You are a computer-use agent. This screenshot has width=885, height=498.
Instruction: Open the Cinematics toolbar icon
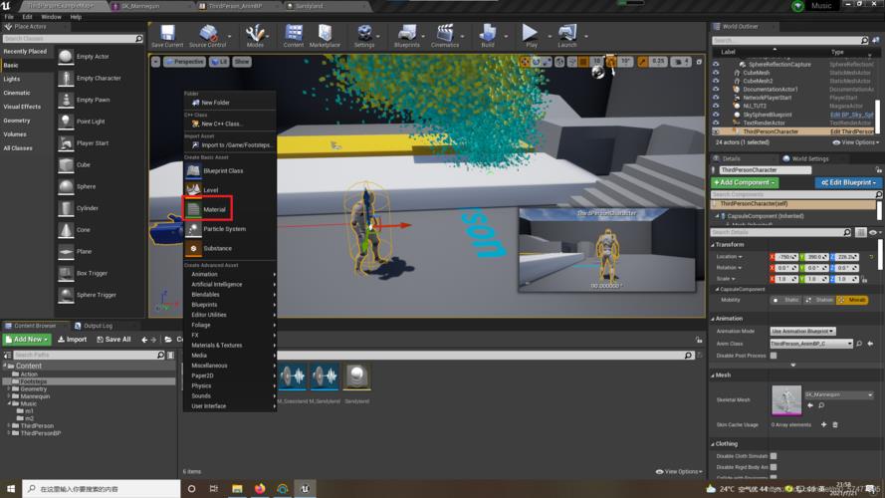click(x=445, y=36)
